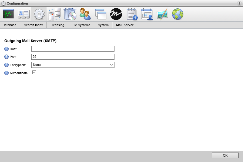Click into the Port field showing 25
243x162 pixels.
point(73,57)
